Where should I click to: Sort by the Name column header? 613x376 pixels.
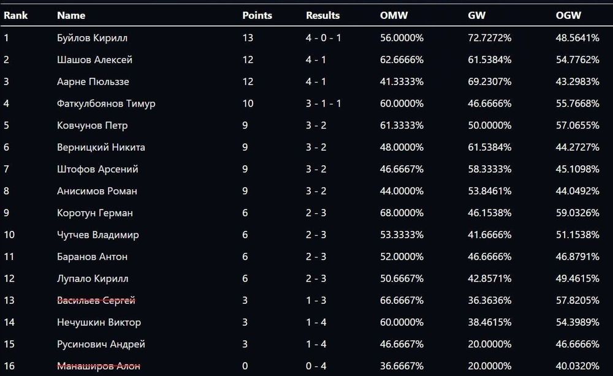pos(70,15)
